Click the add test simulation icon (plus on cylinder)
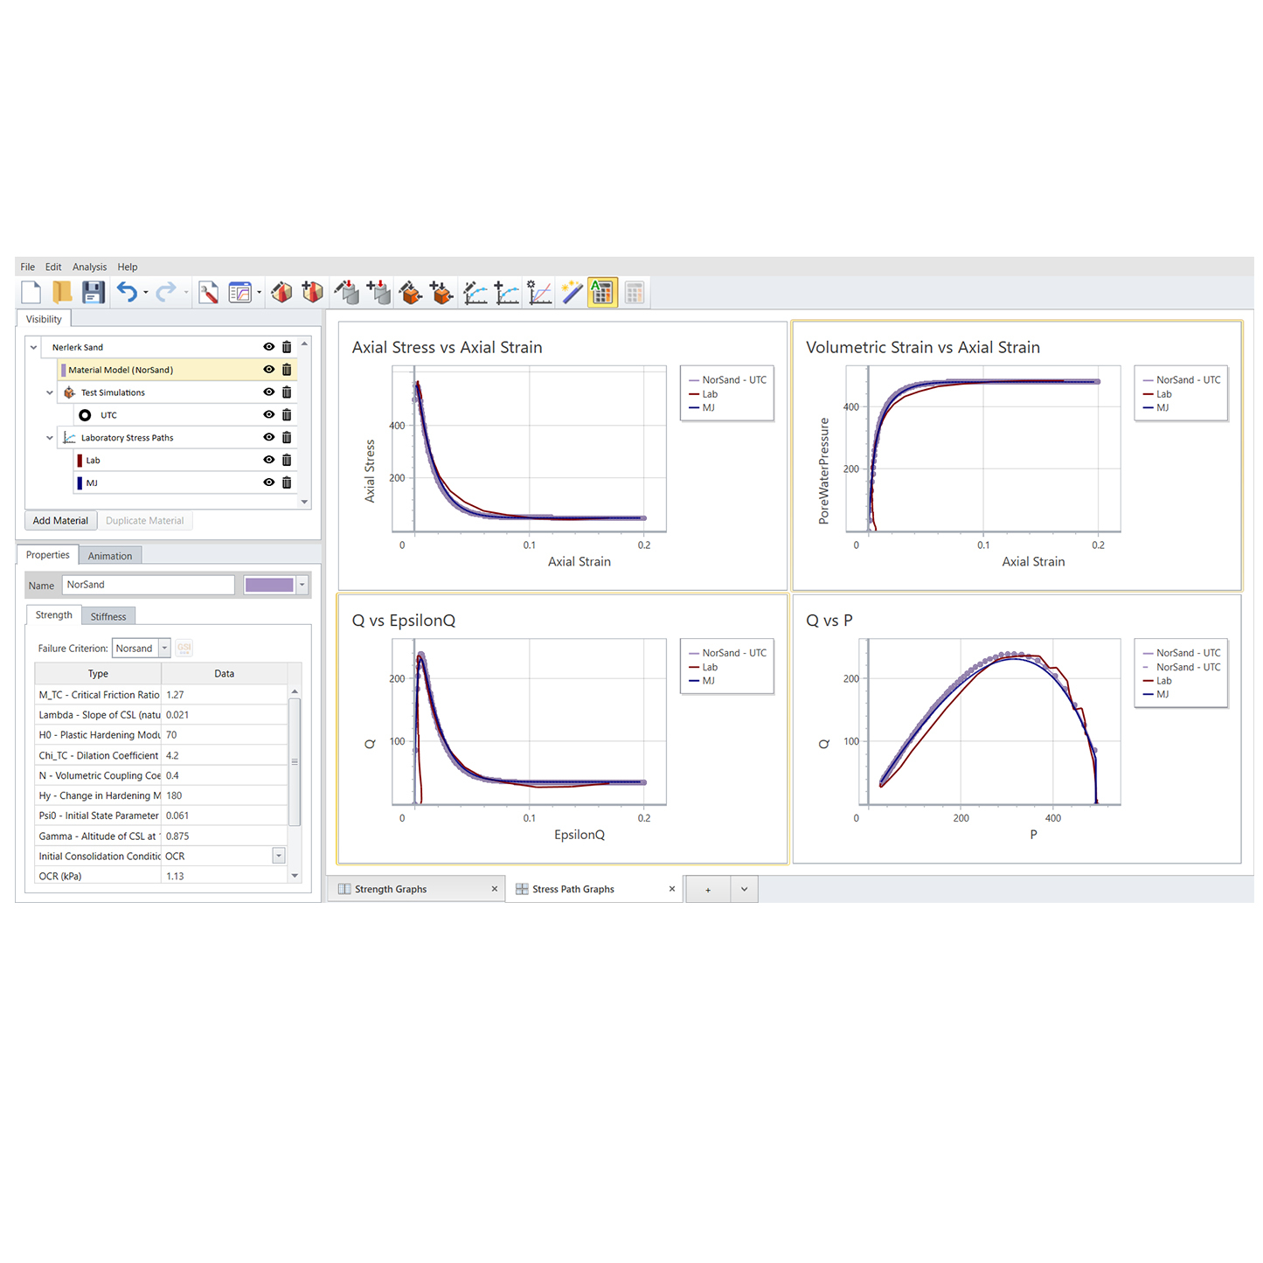1263x1263 pixels. (x=378, y=293)
